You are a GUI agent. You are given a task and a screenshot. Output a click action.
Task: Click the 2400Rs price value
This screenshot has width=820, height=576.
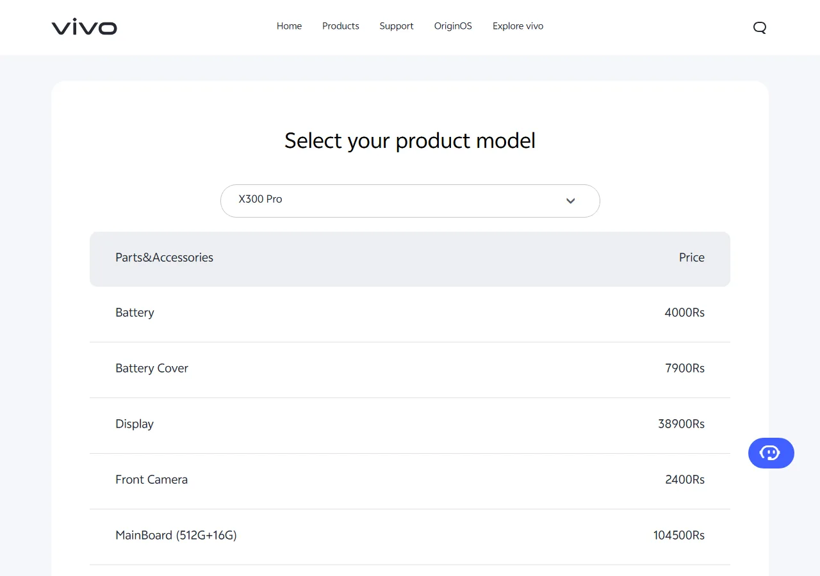point(685,479)
